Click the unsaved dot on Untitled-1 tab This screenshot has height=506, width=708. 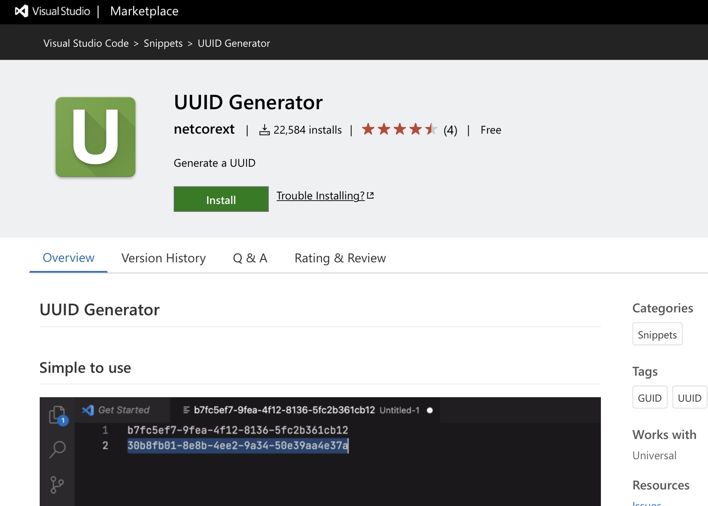tap(430, 410)
